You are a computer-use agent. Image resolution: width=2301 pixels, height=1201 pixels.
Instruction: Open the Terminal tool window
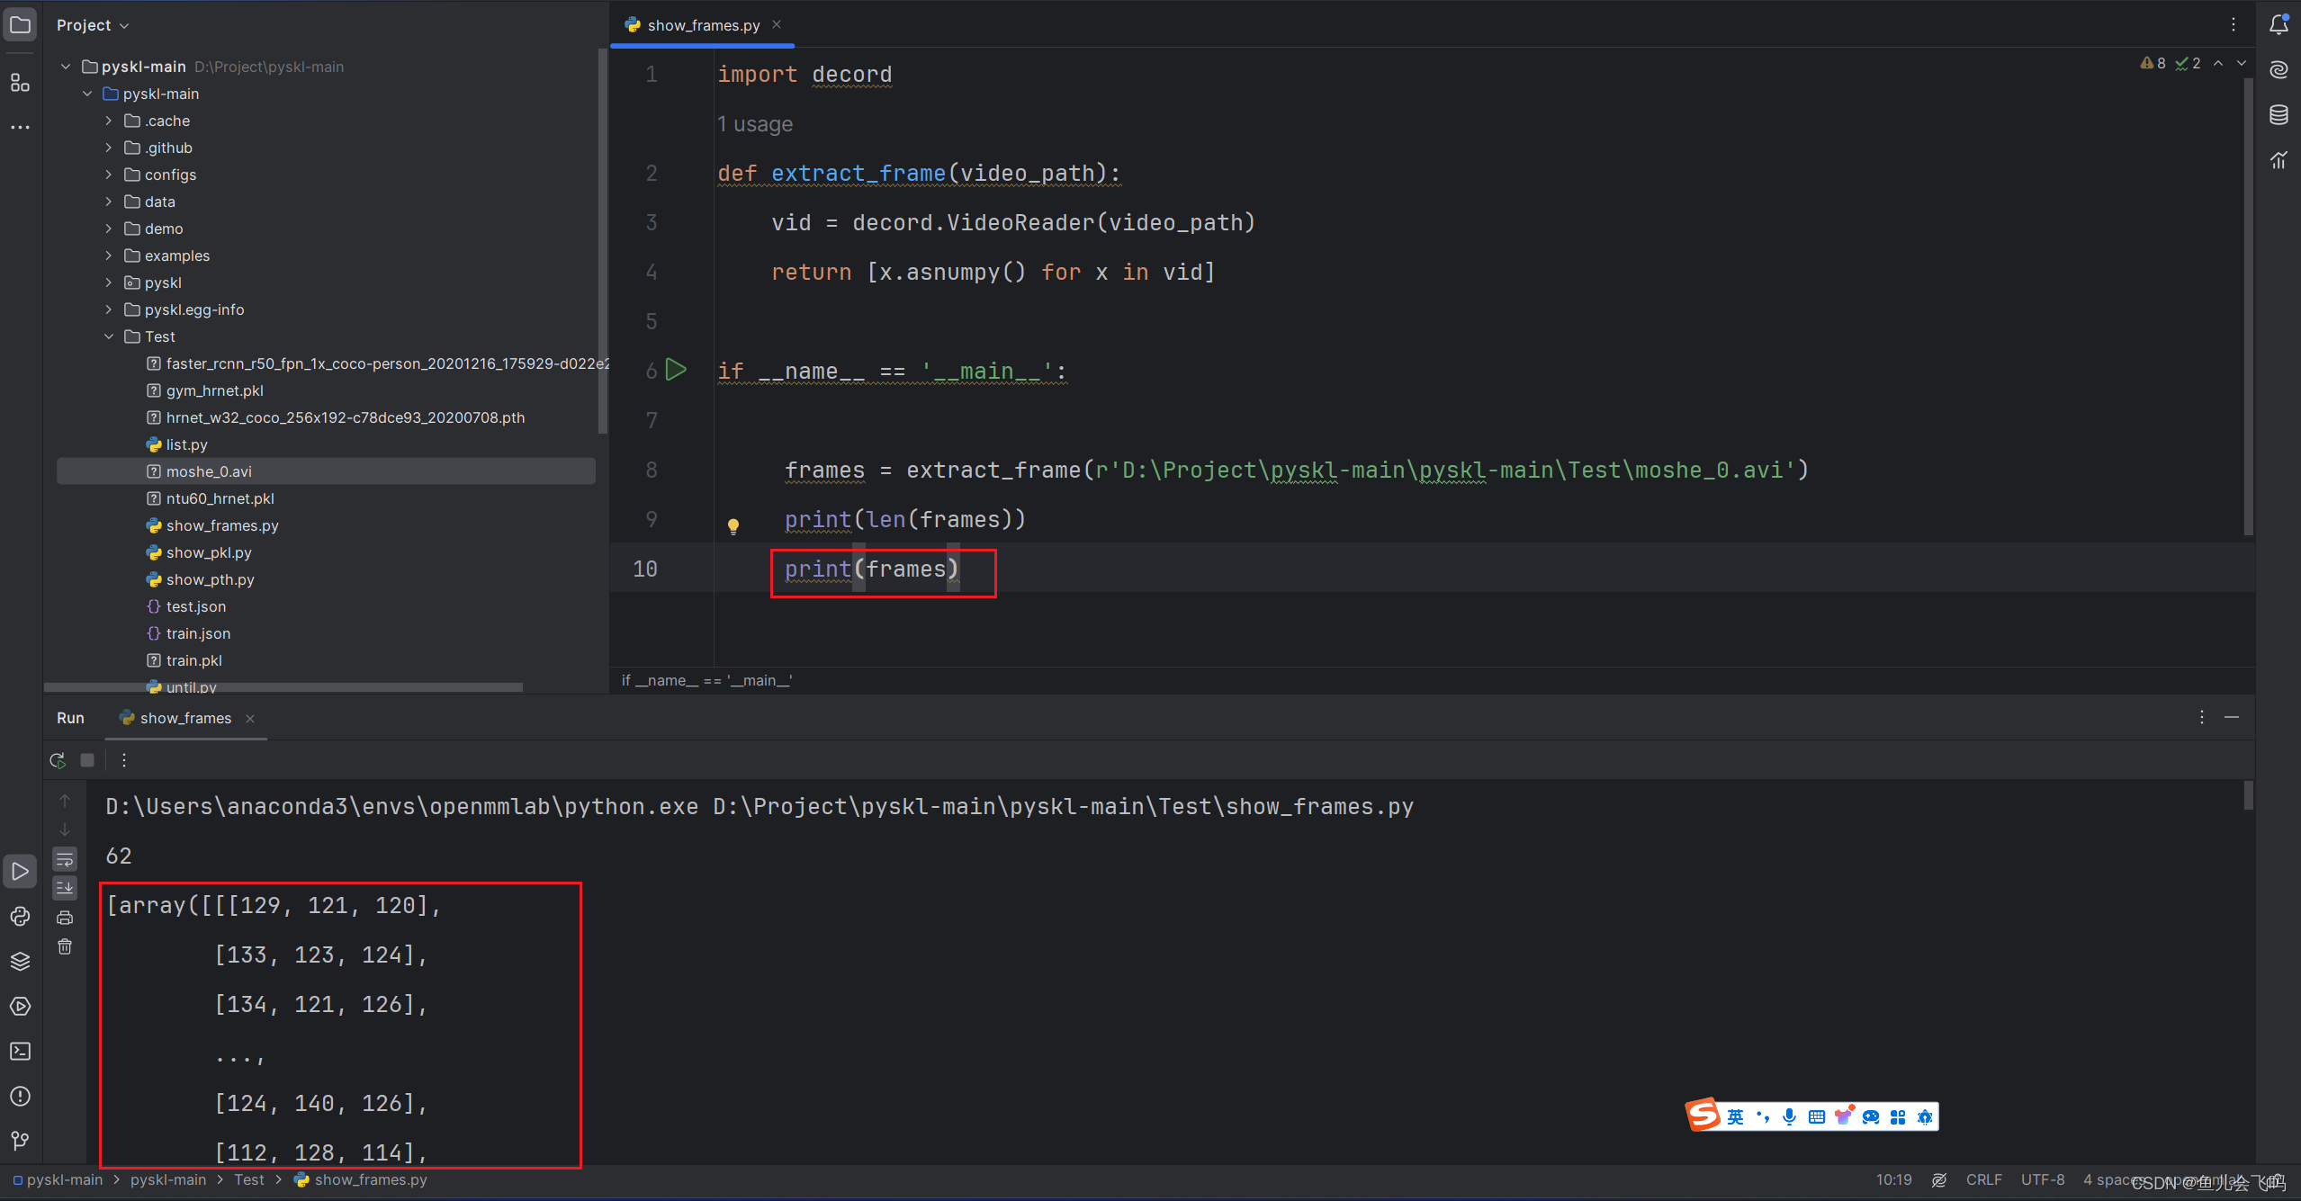click(x=20, y=1051)
